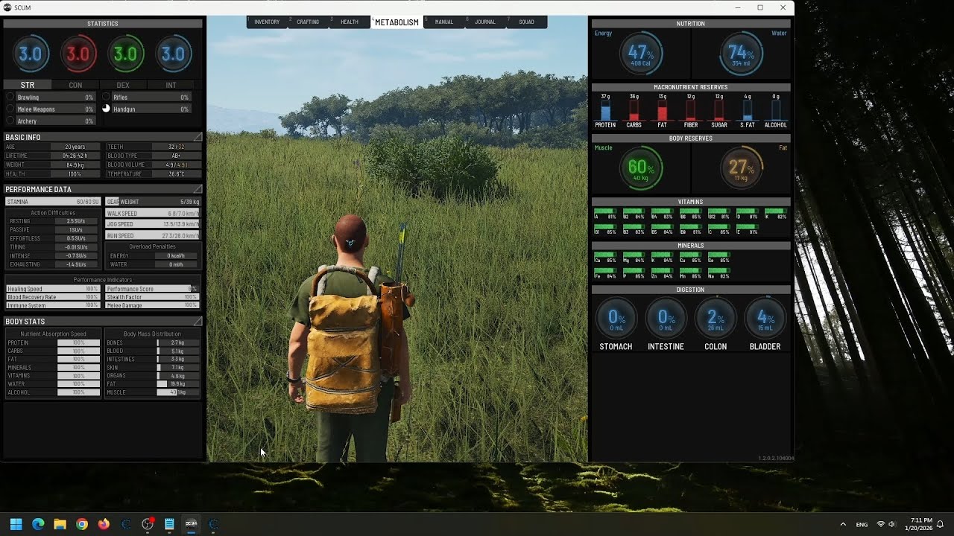Click the Carbs reserve bar

(634, 110)
